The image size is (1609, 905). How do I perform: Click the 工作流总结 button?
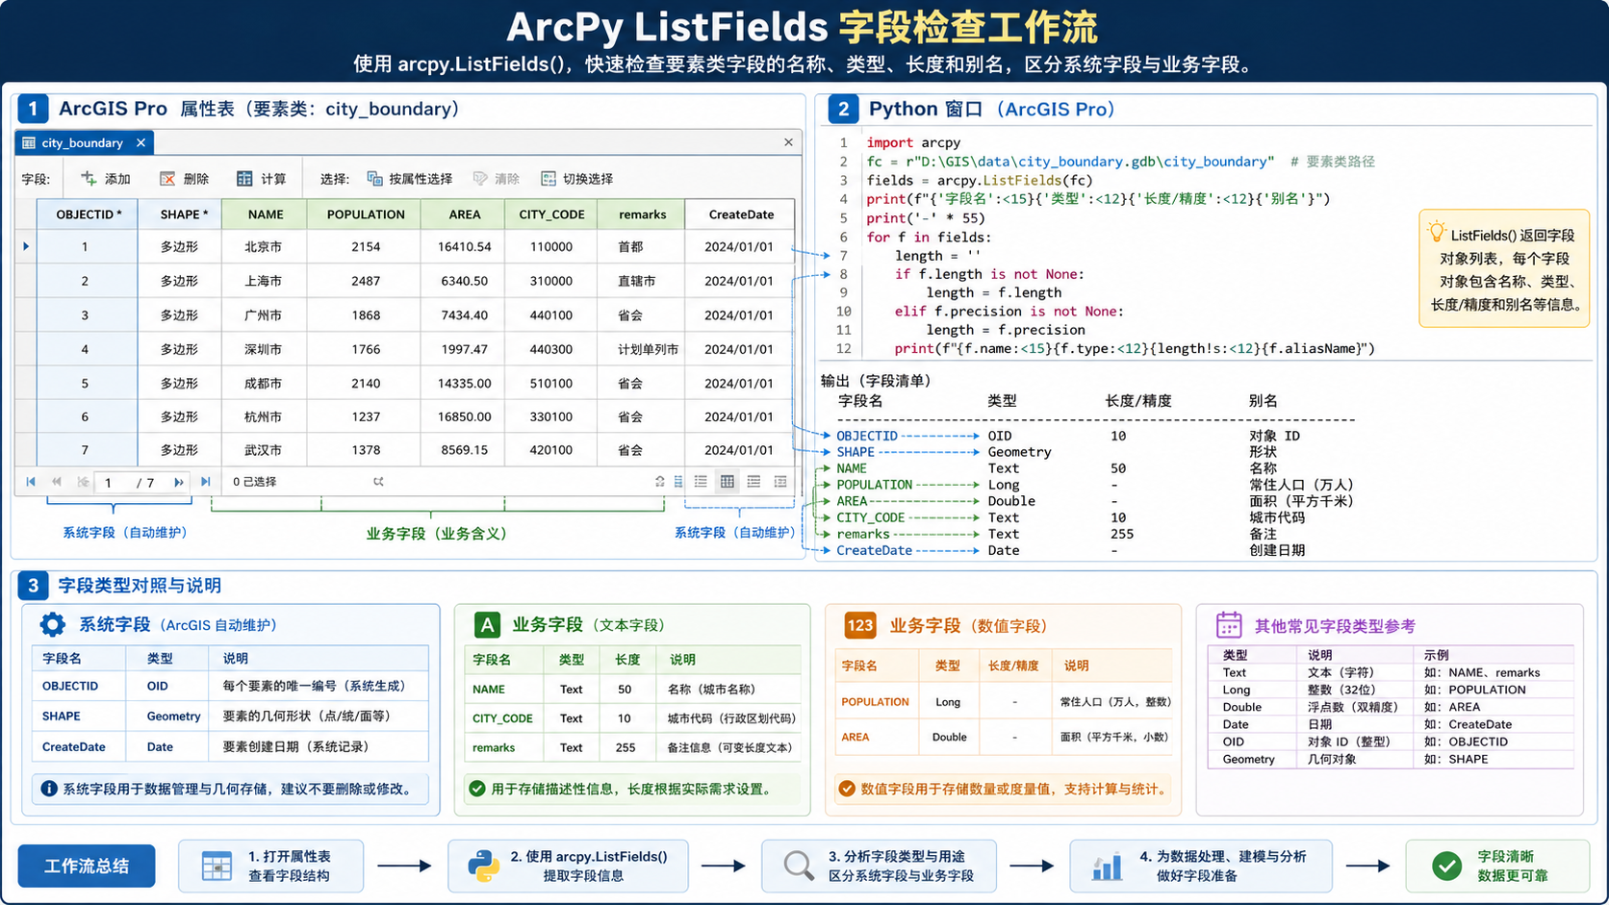coord(87,867)
